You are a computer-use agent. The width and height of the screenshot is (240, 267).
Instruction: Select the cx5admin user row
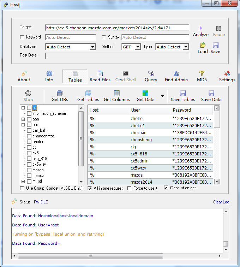pos(150,161)
